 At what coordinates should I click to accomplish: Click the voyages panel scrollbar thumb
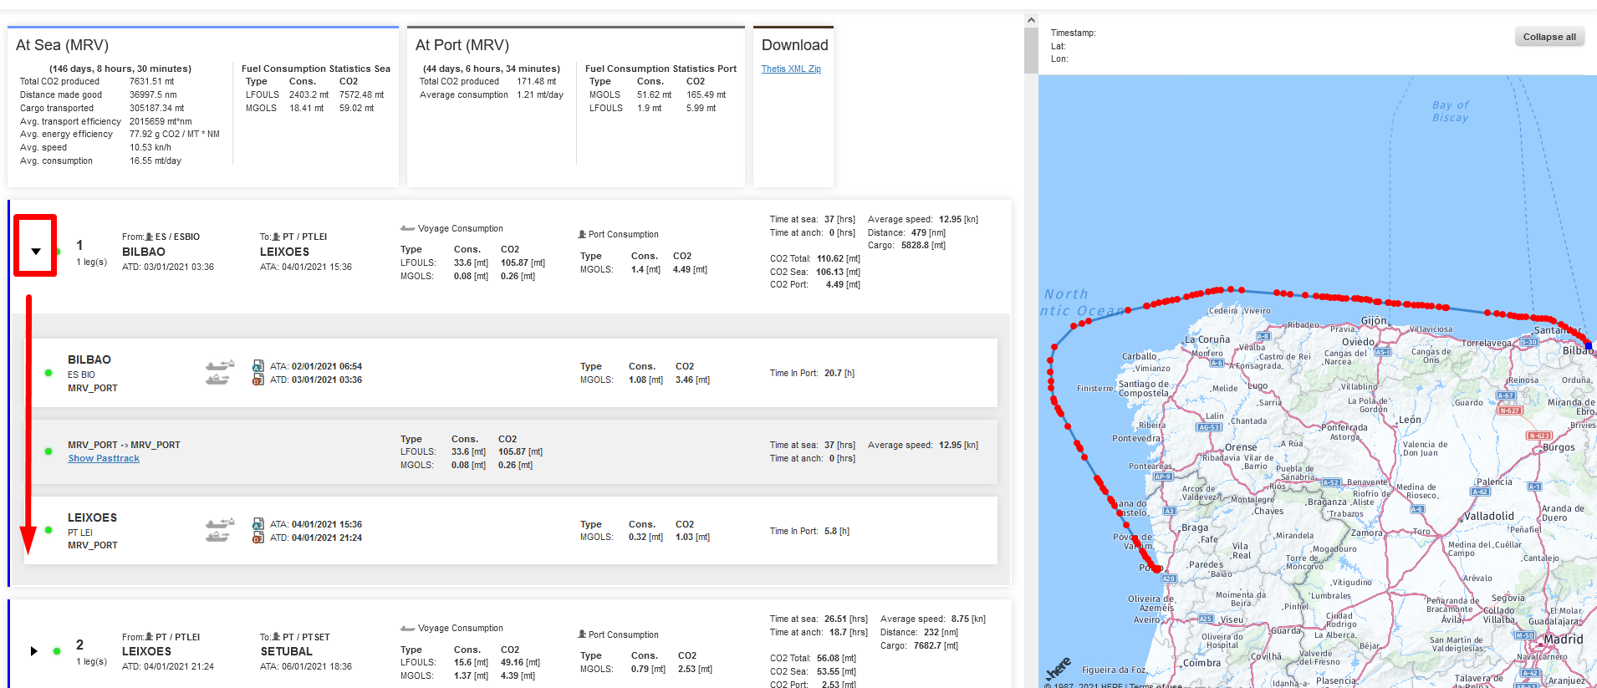click(1031, 50)
